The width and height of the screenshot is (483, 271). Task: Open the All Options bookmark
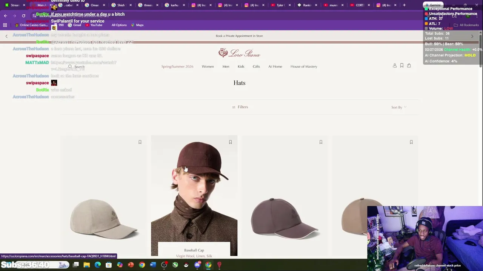point(119,25)
